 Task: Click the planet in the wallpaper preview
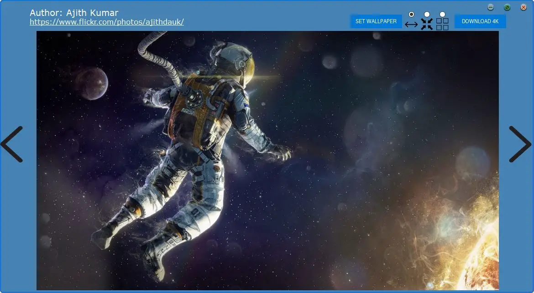coord(91,83)
